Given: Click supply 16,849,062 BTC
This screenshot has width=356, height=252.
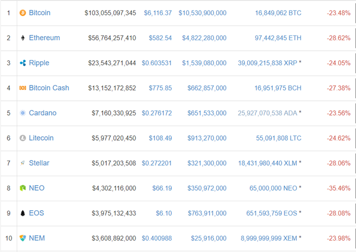Looking at the screenshot, I should point(278,13).
